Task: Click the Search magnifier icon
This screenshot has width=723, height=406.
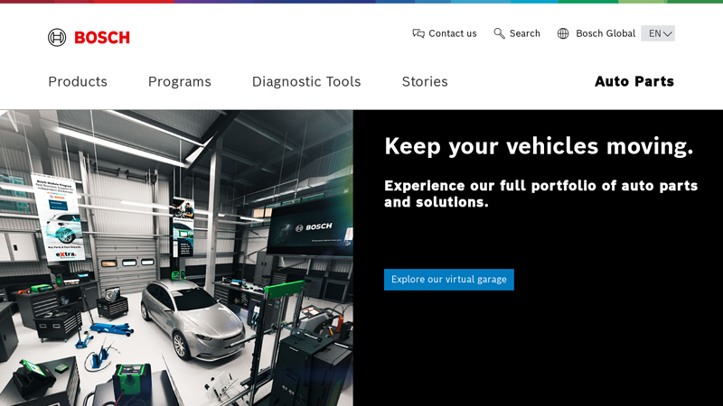Action: (499, 33)
